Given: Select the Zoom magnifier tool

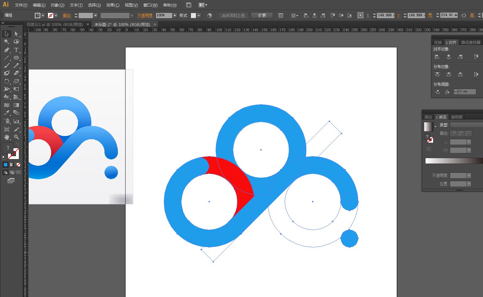Looking at the screenshot, I should (16, 137).
